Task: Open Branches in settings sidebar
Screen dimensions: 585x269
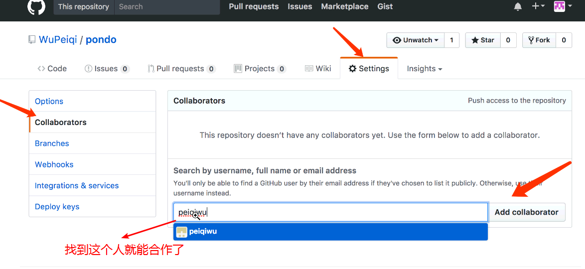Action: pyautogui.click(x=93, y=143)
